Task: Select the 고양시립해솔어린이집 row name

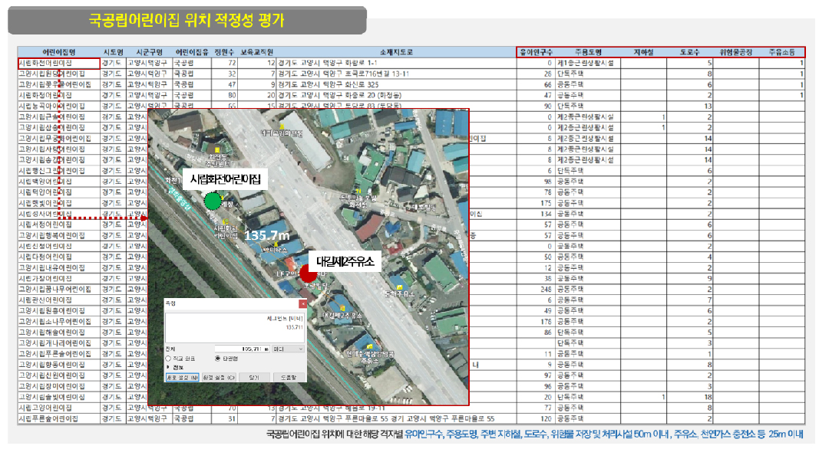Action: [x=58, y=333]
